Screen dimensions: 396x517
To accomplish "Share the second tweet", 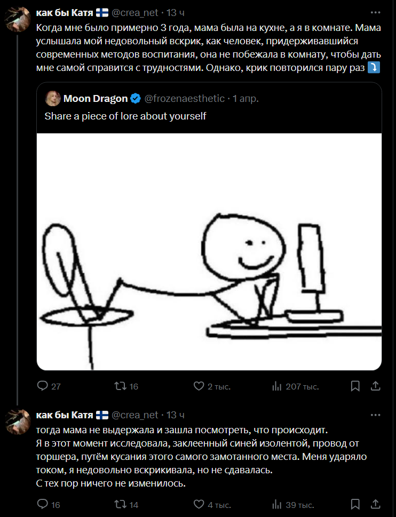I will pyautogui.click(x=375, y=504).
